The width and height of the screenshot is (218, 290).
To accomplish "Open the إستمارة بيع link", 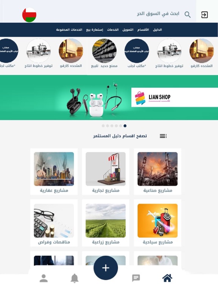I will tap(95, 29).
